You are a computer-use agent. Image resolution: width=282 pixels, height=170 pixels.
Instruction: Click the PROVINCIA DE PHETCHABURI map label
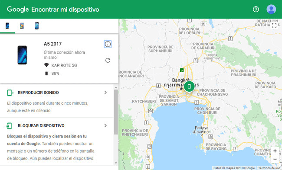(x=135, y=132)
